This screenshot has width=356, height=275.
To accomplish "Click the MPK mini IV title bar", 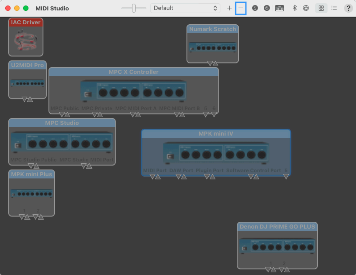I will (x=216, y=133).
